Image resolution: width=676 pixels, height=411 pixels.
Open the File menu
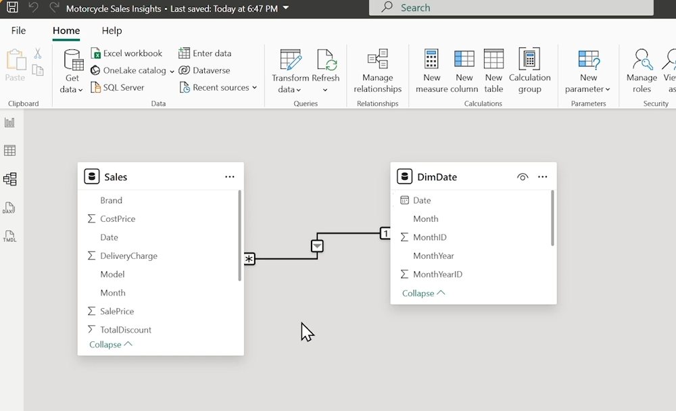(19, 30)
